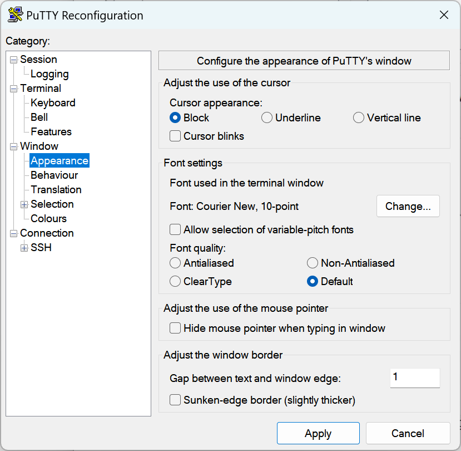Select the Underline cursor appearance
Image resolution: width=461 pixels, height=451 pixels.
(x=267, y=117)
